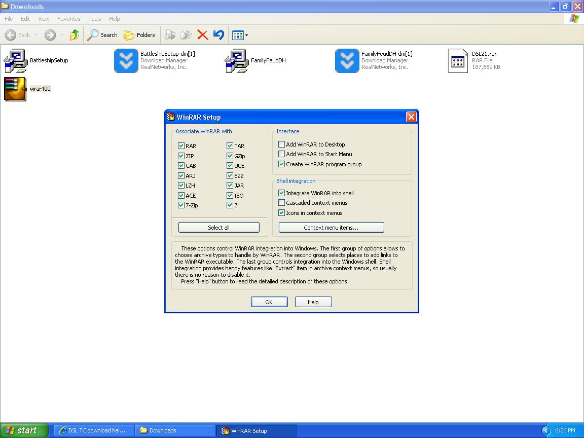Open the Favorites menu in Downloads
Image resolution: width=584 pixels, height=438 pixels.
[68, 19]
